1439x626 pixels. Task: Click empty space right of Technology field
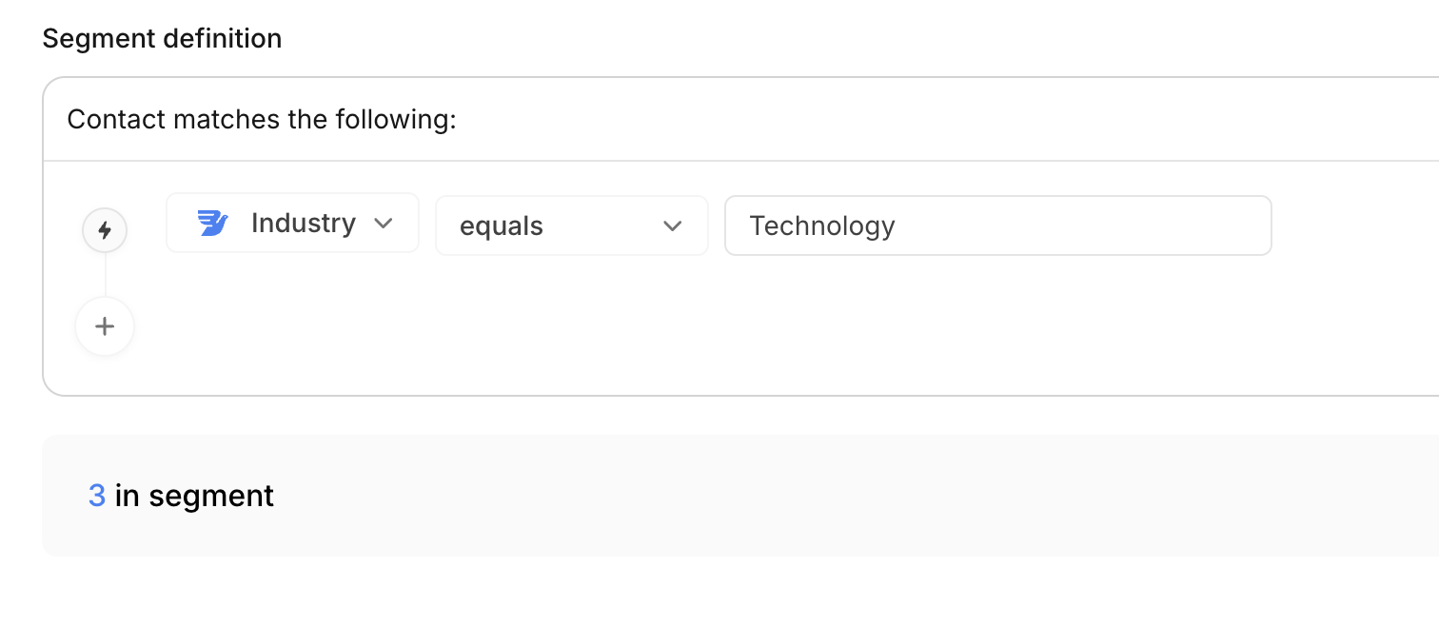1351,225
